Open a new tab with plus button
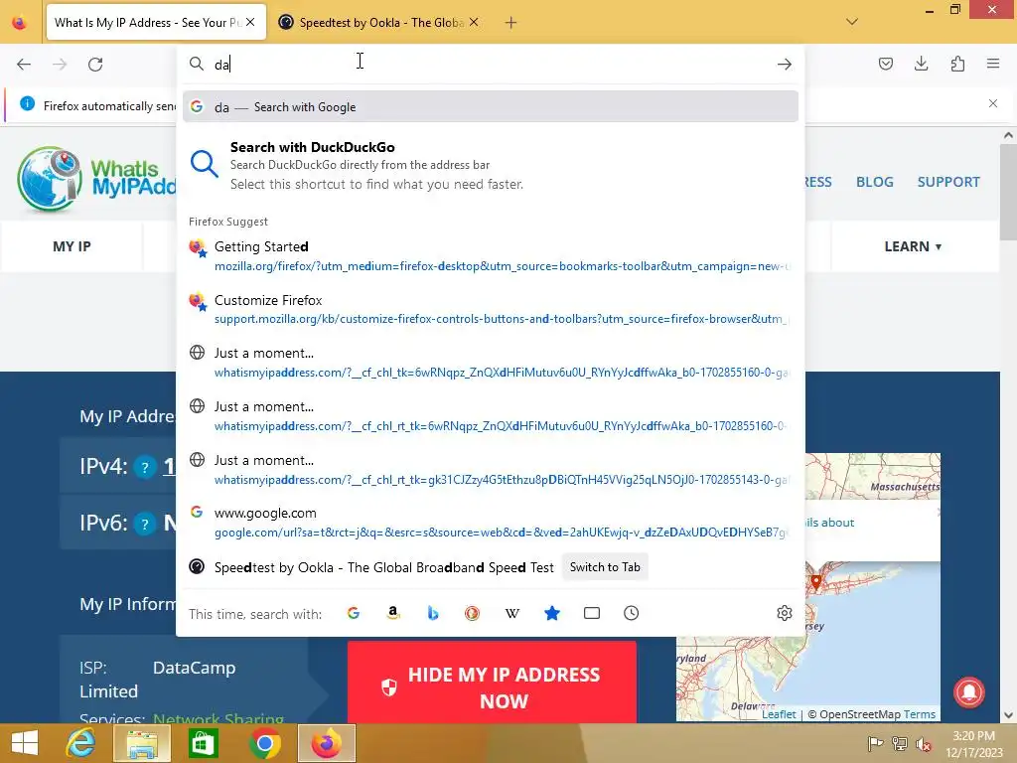Screen dimensions: 1017x763 click(x=511, y=23)
